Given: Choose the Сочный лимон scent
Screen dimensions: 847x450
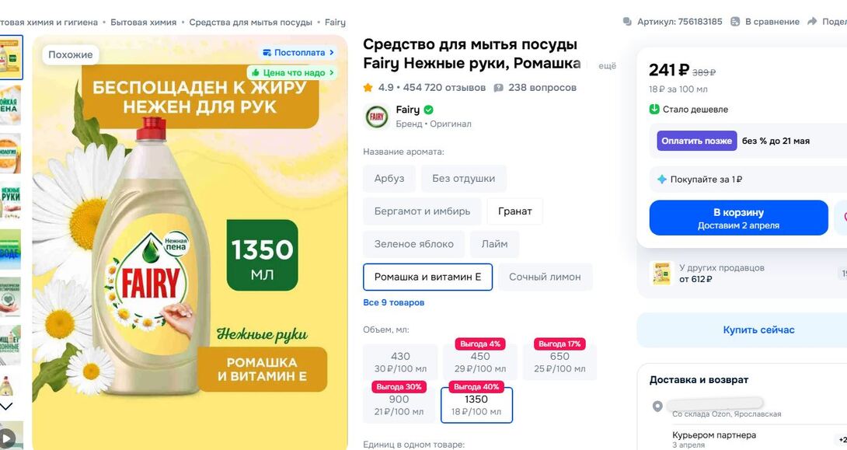Looking at the screenshot, I should [545, 277].
